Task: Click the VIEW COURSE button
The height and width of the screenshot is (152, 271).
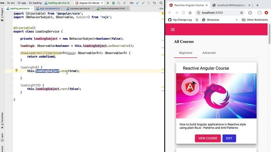Action: point(208,138)
